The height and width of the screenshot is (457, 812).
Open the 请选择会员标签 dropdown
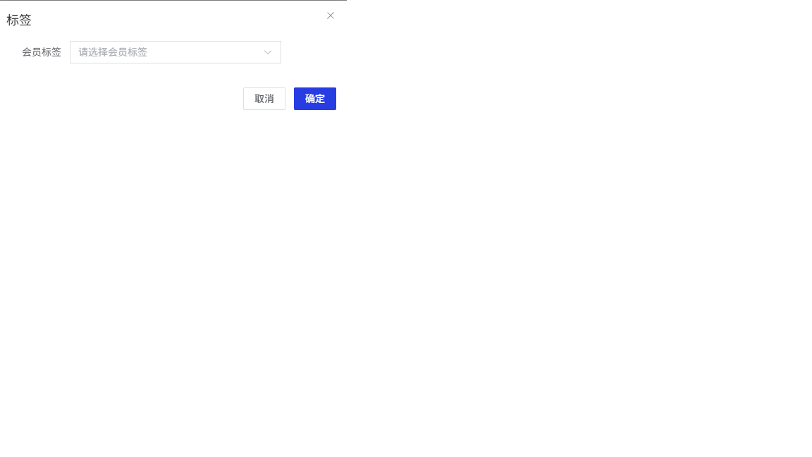click(176, 52)
